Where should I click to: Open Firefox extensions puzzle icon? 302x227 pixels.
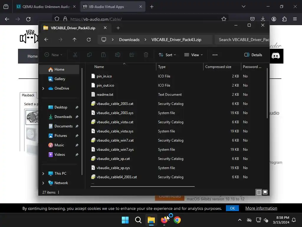[x=284, y=19]
